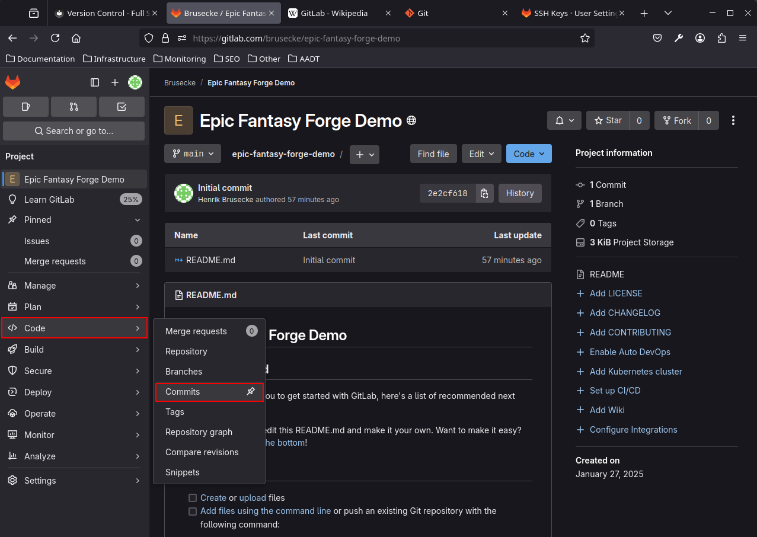Viewport: 757px width, 537px height.
Task: Open assigned issues shortcut icon
Action: coord(25,107)
